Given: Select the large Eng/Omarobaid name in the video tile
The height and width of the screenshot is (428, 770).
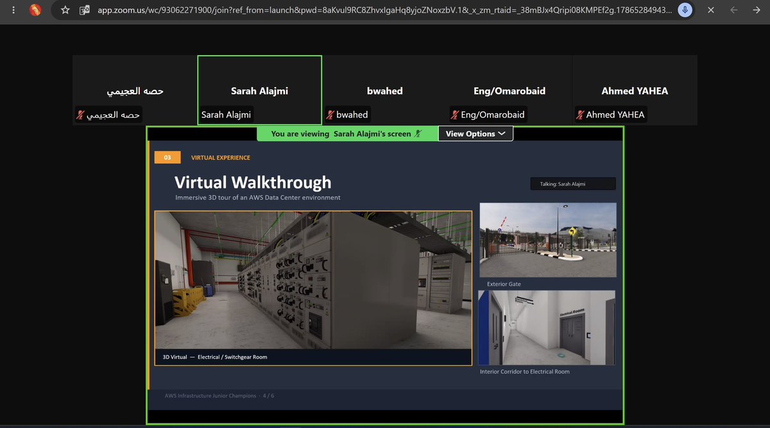Looking at the screenshot, I should (x=509, y=91).
